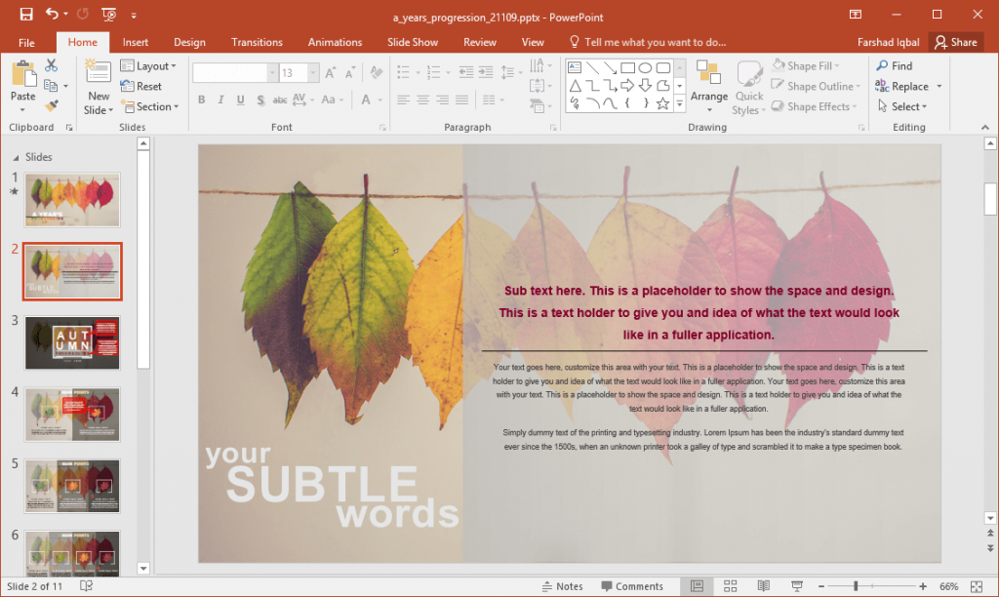Click the Underline icon in the Font group
Viewport: 999px width, 597px height.
(x=238, y=99)
